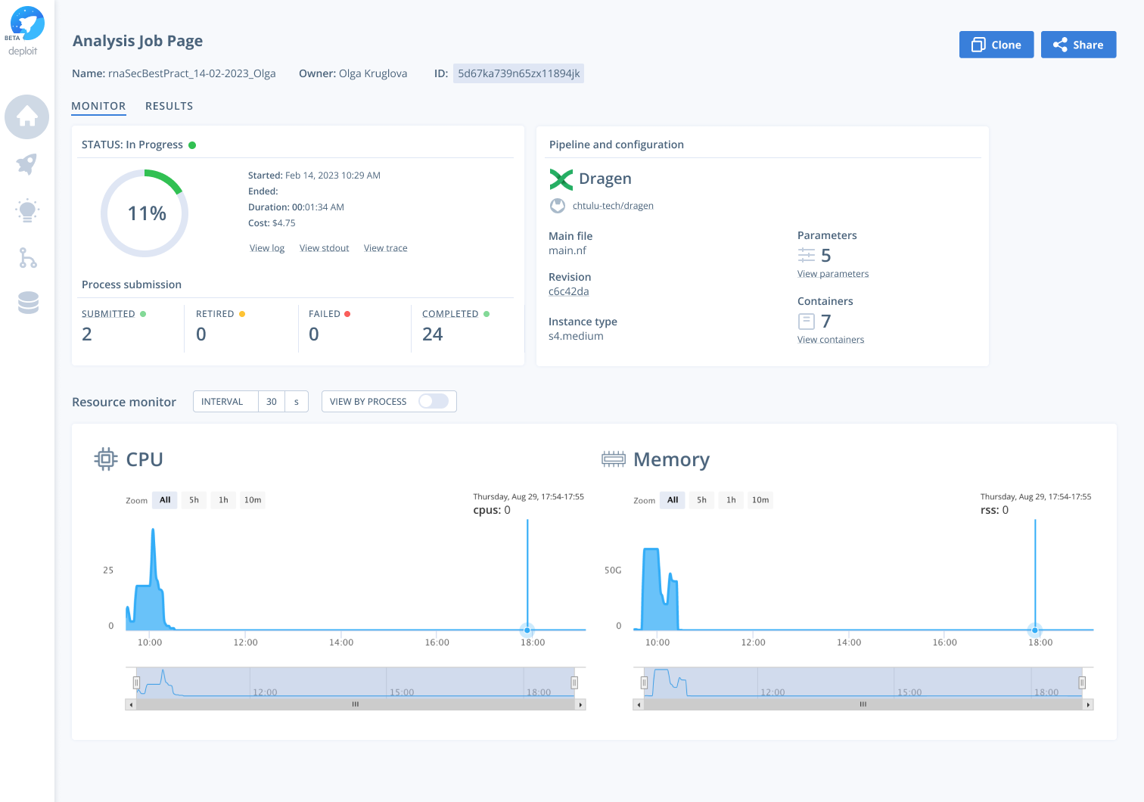Click the rnaSecBestPract_14-02-2023_Olga job name
The width and height of the screenshot is (1144, 802).
point(192,73)
